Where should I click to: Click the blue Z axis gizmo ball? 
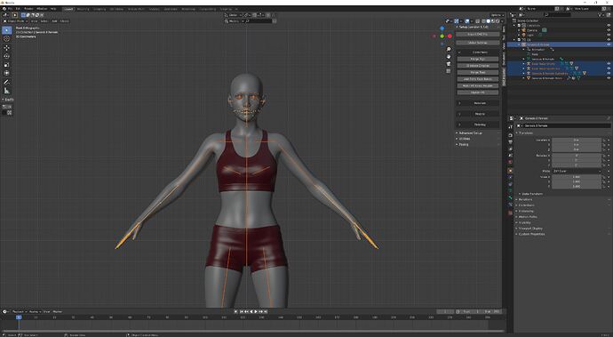click(x=442, y=28)
